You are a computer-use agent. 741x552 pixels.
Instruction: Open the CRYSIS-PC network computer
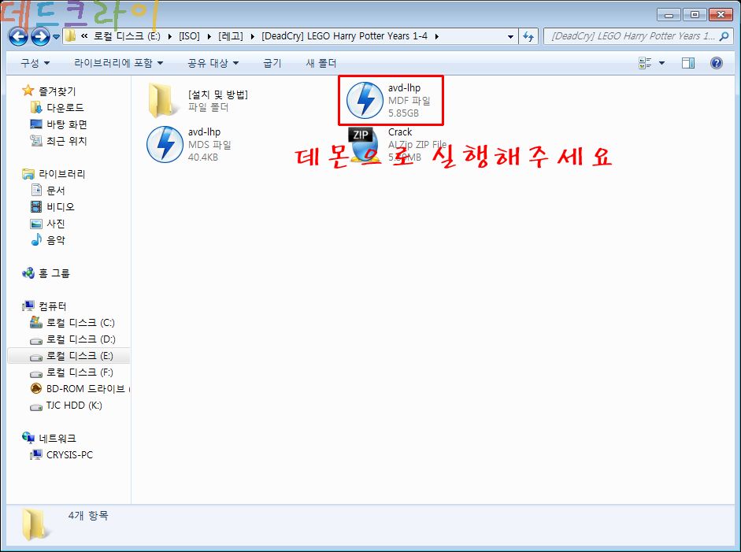click(x=61, y=455)
